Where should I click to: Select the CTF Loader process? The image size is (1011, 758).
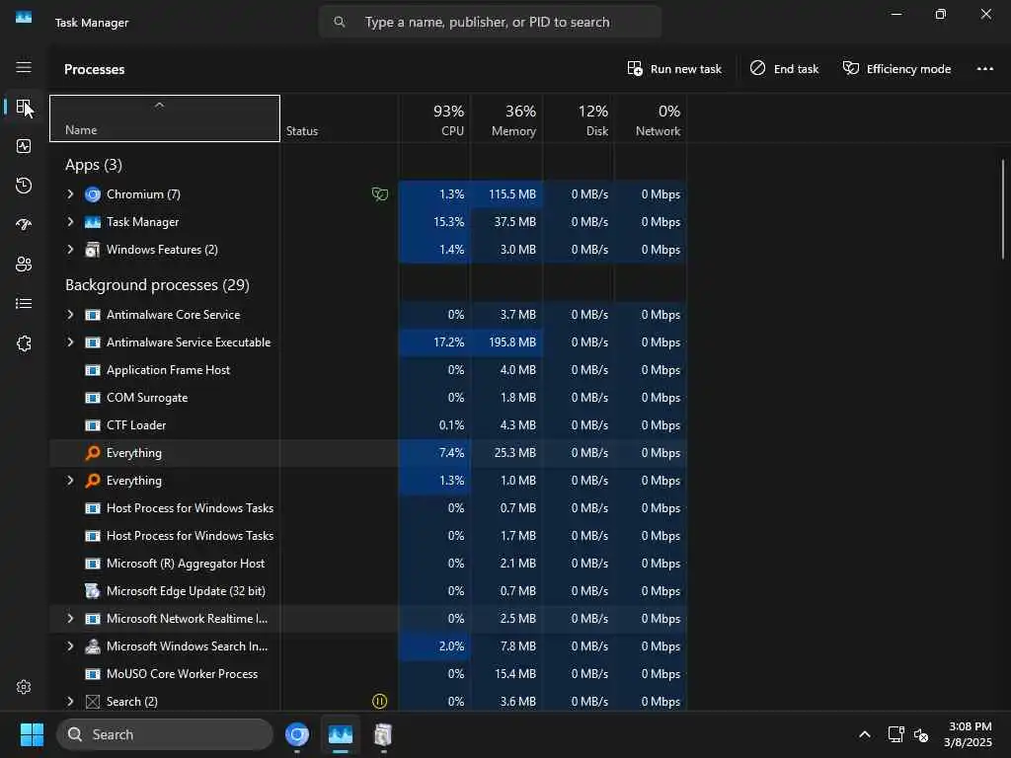pyautogui.click(x=367, y=425)
